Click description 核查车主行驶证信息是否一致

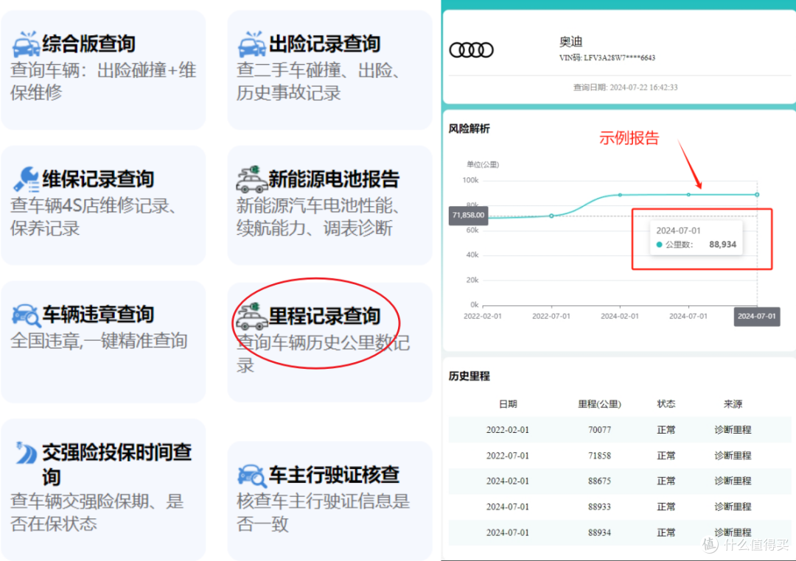pos(323,512)
